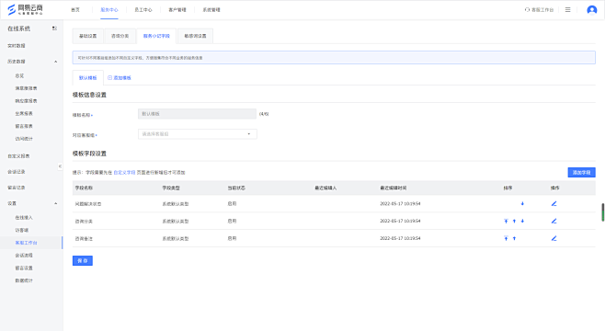Select 服务中心 in the top navigation

click(109, 9)
